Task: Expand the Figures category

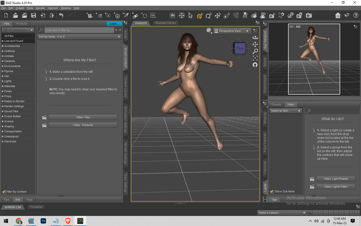Action: (3, 71)
